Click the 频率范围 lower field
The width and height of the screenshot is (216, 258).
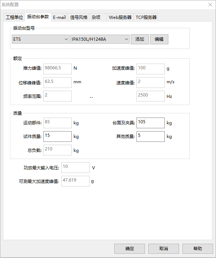coord(57,96)
